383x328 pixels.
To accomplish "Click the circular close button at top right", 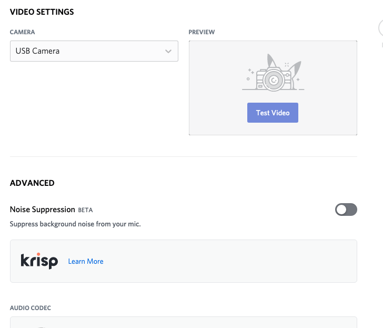I will coord(381,28).
